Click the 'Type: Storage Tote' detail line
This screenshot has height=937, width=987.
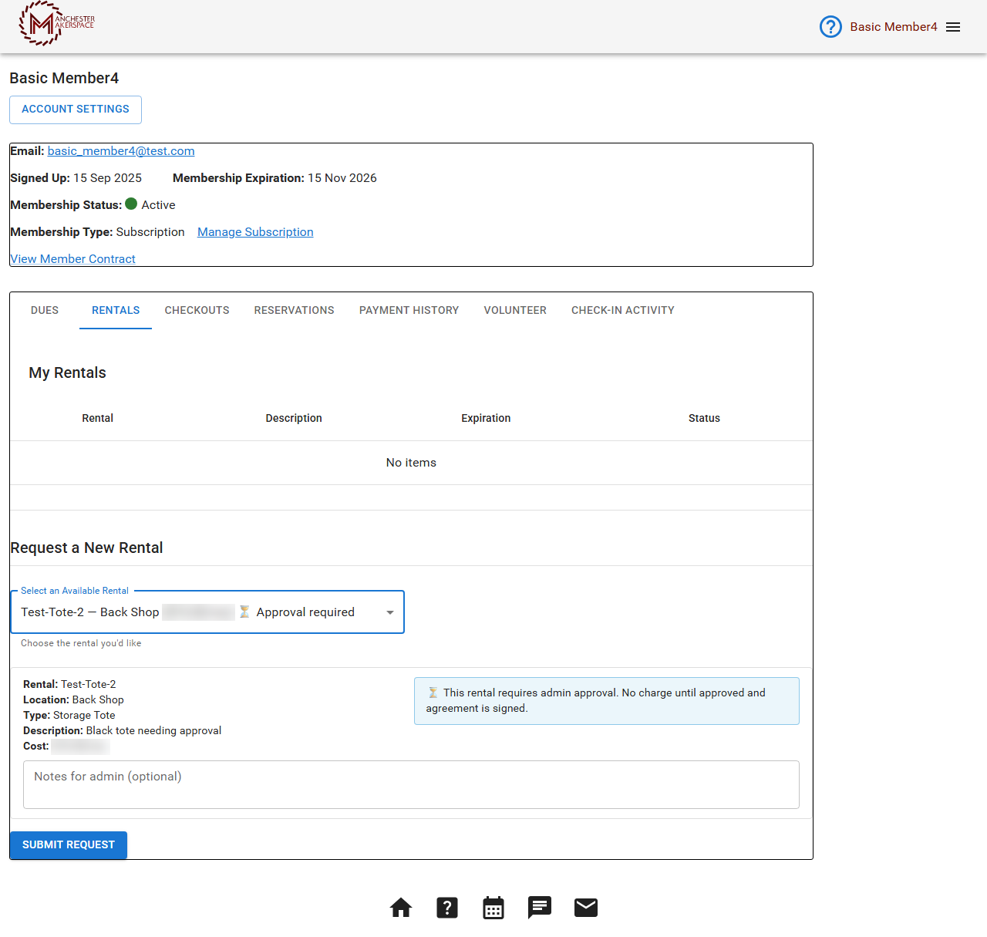[69, 715]
